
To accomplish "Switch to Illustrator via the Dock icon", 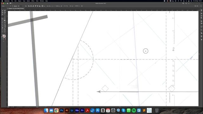I will pyautogui.click(x=67, y=111).
